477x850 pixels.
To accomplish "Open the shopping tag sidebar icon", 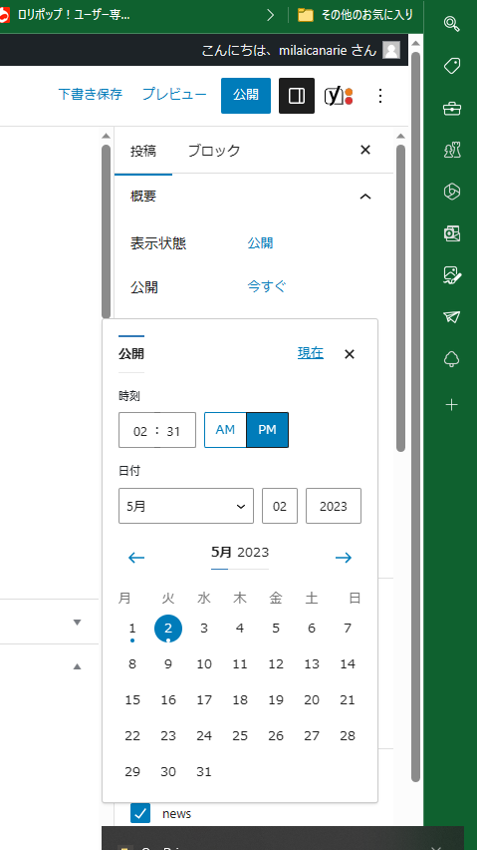I will pos(451,66).
